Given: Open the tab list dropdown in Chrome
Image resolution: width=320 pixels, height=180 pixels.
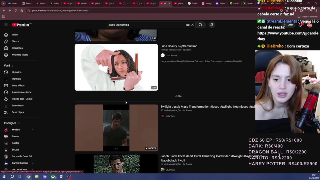Looking at the screenshot, I should click(x=3, y=3).
